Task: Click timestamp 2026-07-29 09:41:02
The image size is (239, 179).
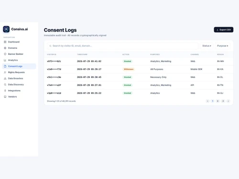Action: coord(89,61)
